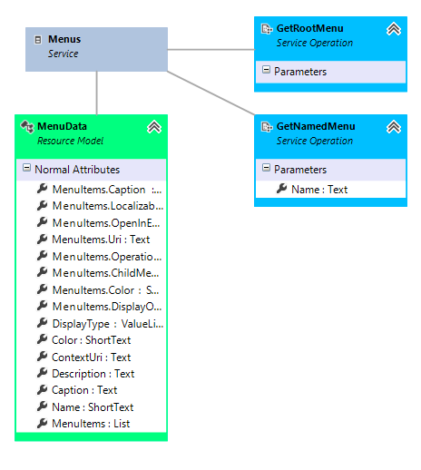Click the GetRootMenu service operation icon
The height and width of the screenshot is (470, 421).
click(267, 29)
